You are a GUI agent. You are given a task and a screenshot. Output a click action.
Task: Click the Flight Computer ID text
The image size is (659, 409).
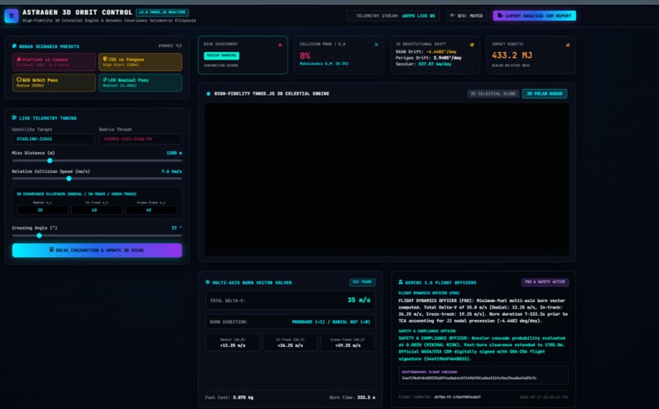(440, 397)
